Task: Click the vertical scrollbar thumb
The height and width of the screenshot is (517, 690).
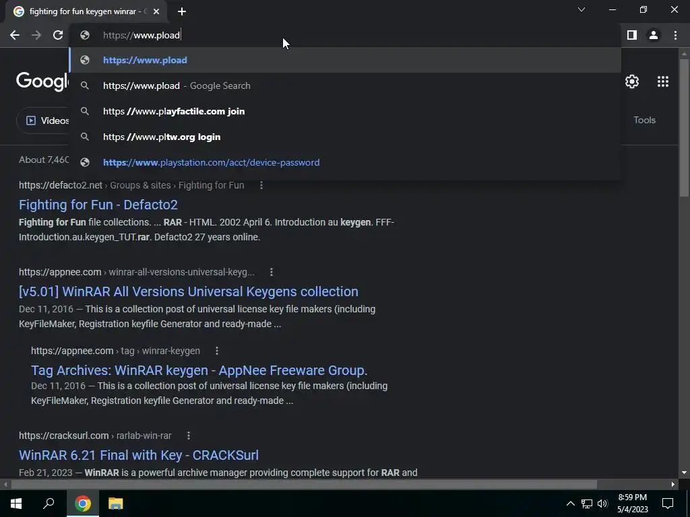Action: click(x=684, y=127)
